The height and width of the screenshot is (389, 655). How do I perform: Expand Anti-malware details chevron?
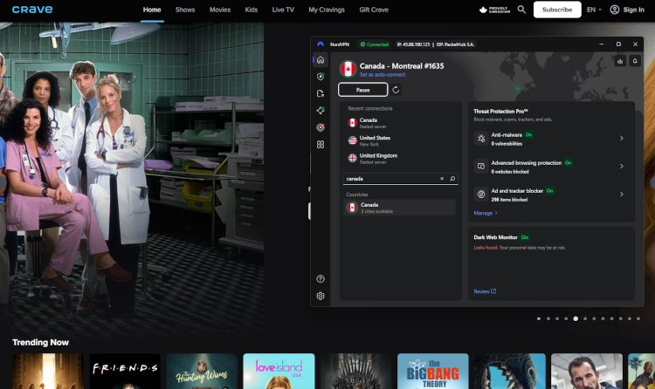(622, 138)
